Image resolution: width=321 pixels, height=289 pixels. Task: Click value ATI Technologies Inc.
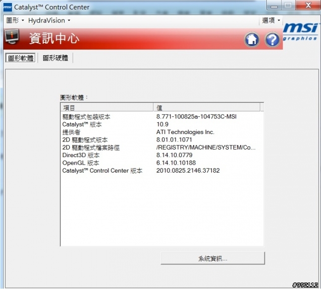tap(185, 132)
